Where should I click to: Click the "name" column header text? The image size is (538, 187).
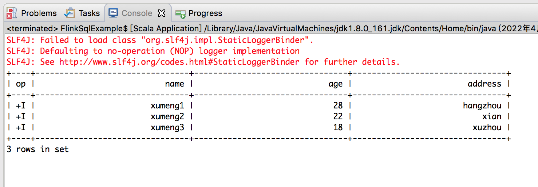click(x=175, y=84)
